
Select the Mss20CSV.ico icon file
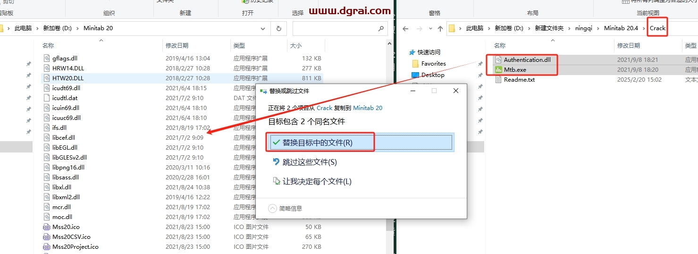[46, 237]
